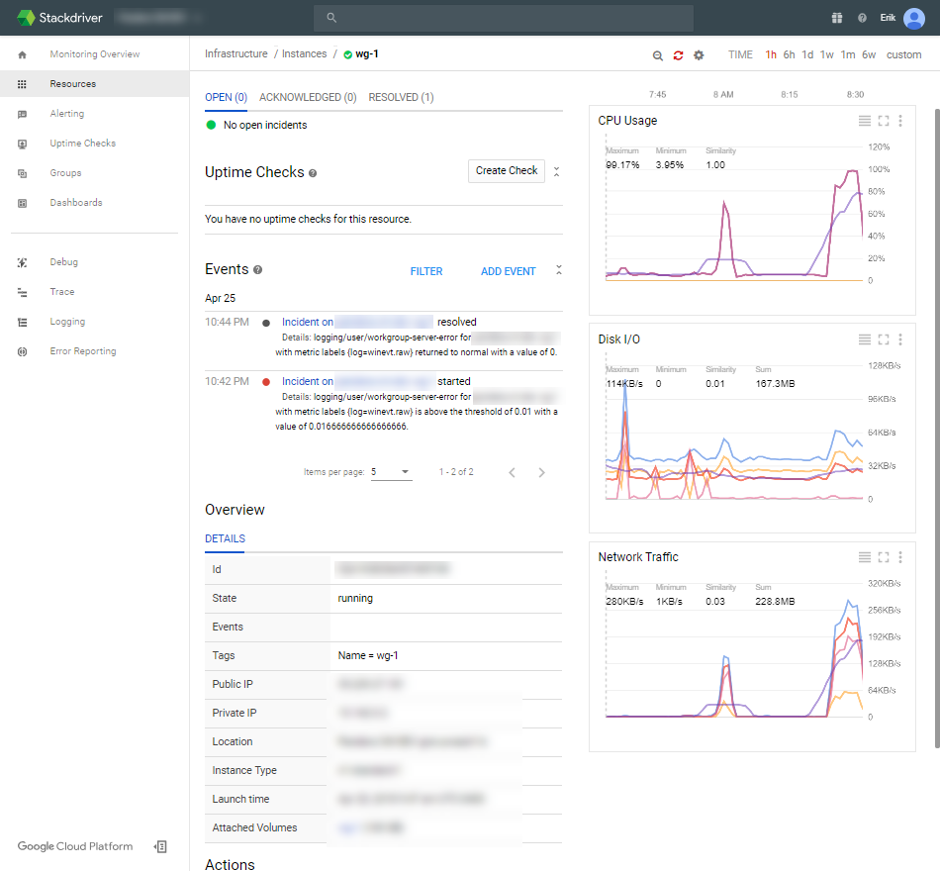Click the Uptime Checks sidebar icon
This screenshot has width=940, height=871.
pyautogui.click(x=22, y=144)
